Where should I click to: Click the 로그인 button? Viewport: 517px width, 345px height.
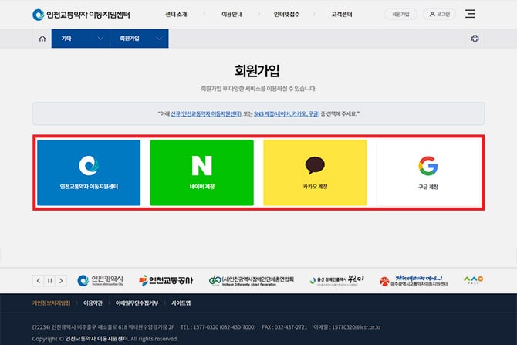click(440, 14)
